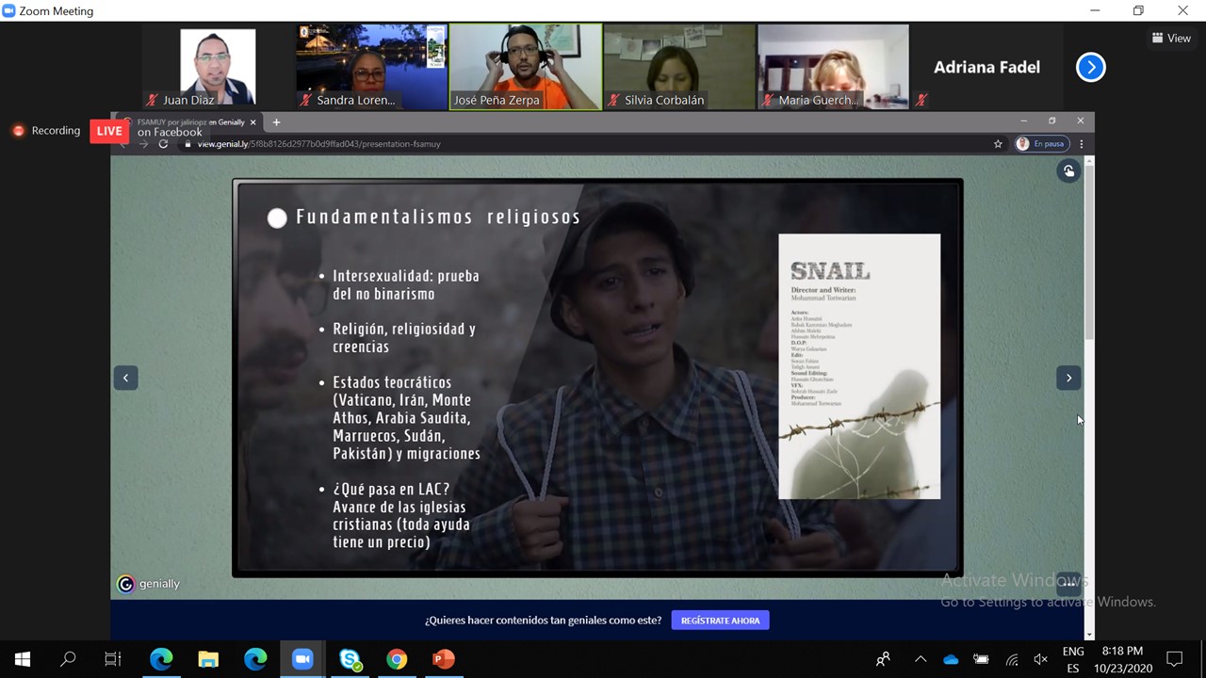This screenshot has height=678, width=1206.
Task: Select Juan Diaz video thumbnail
Action: pyautogui.click(x=218, y=67)
